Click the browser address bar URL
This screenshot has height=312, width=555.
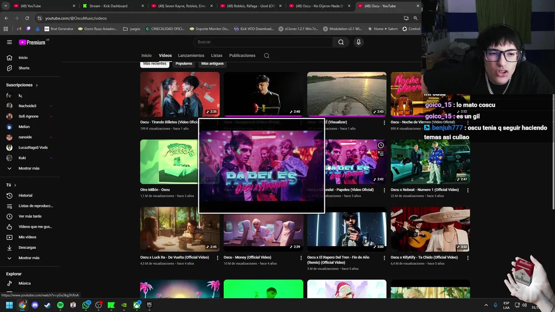76,18
